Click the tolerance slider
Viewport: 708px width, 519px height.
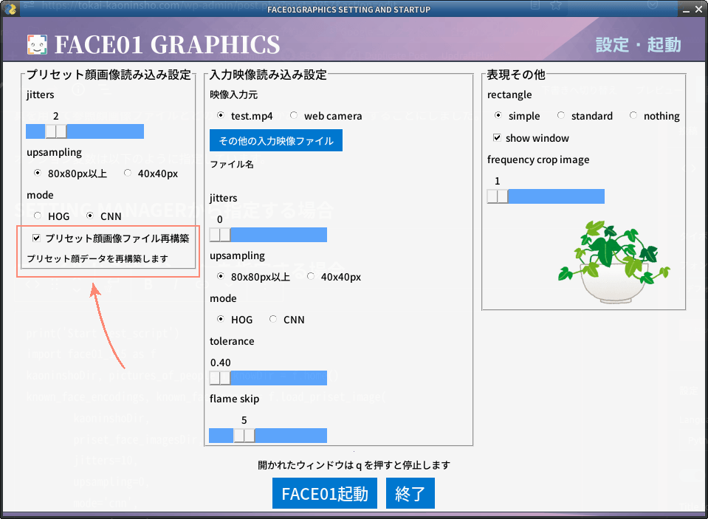[268, 378]
